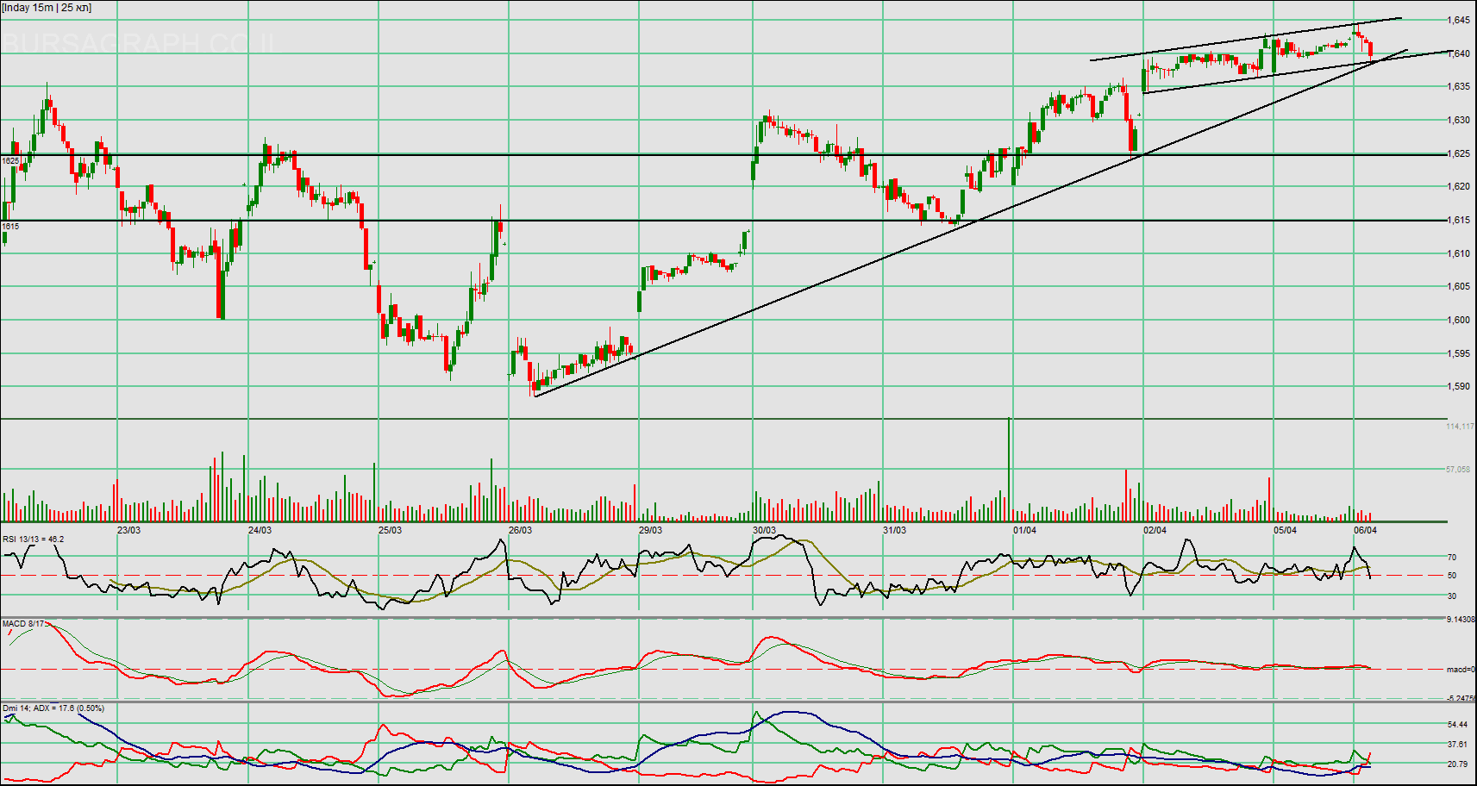Viewport: 1477px width, 786px height.
Task: Click the 57,058 volume scale value
Action: click(x=1460, y=470)
